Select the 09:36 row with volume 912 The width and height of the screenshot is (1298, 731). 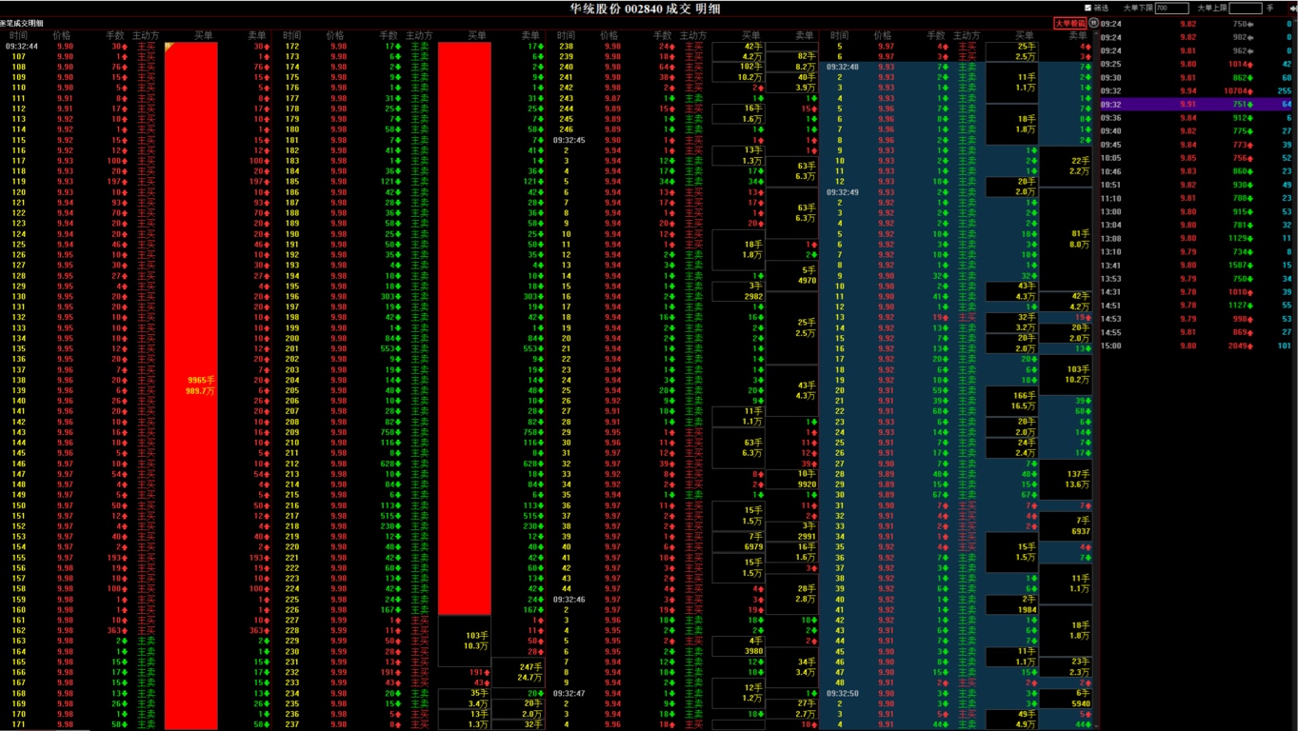pos(1198,118)
